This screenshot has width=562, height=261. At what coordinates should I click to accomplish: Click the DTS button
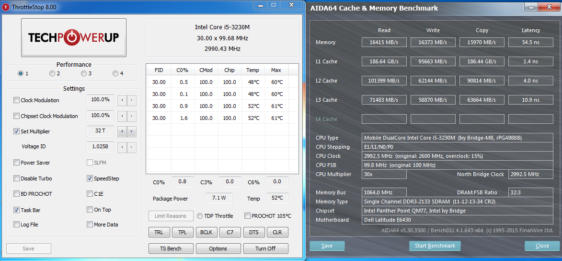254,232
